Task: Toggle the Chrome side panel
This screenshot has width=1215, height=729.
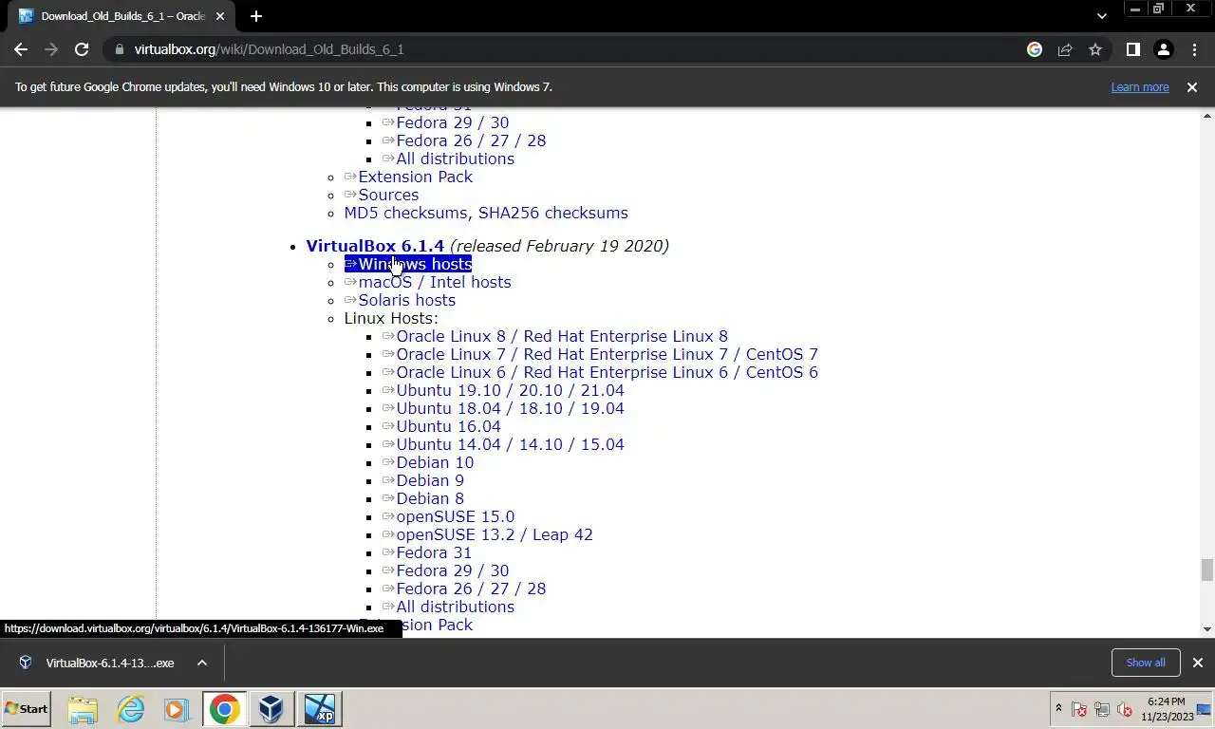Action: click(1132, 49)
